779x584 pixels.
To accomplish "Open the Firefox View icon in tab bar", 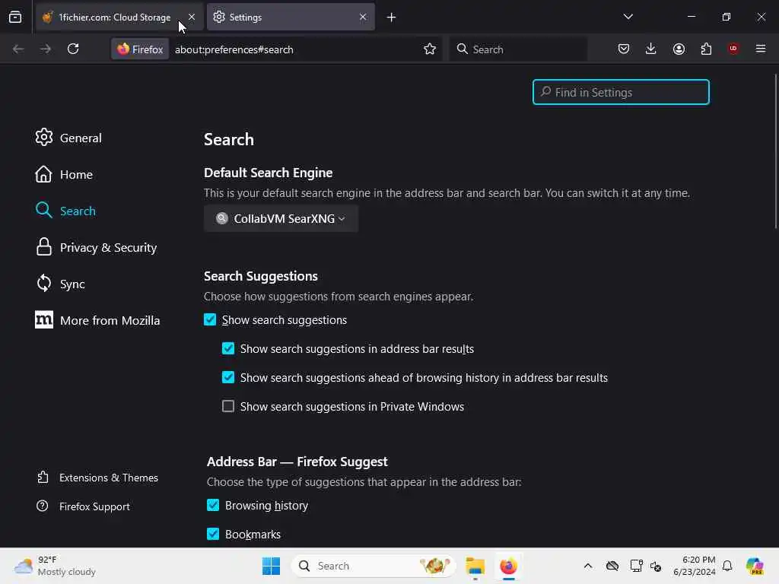I will tap(15, 17).
